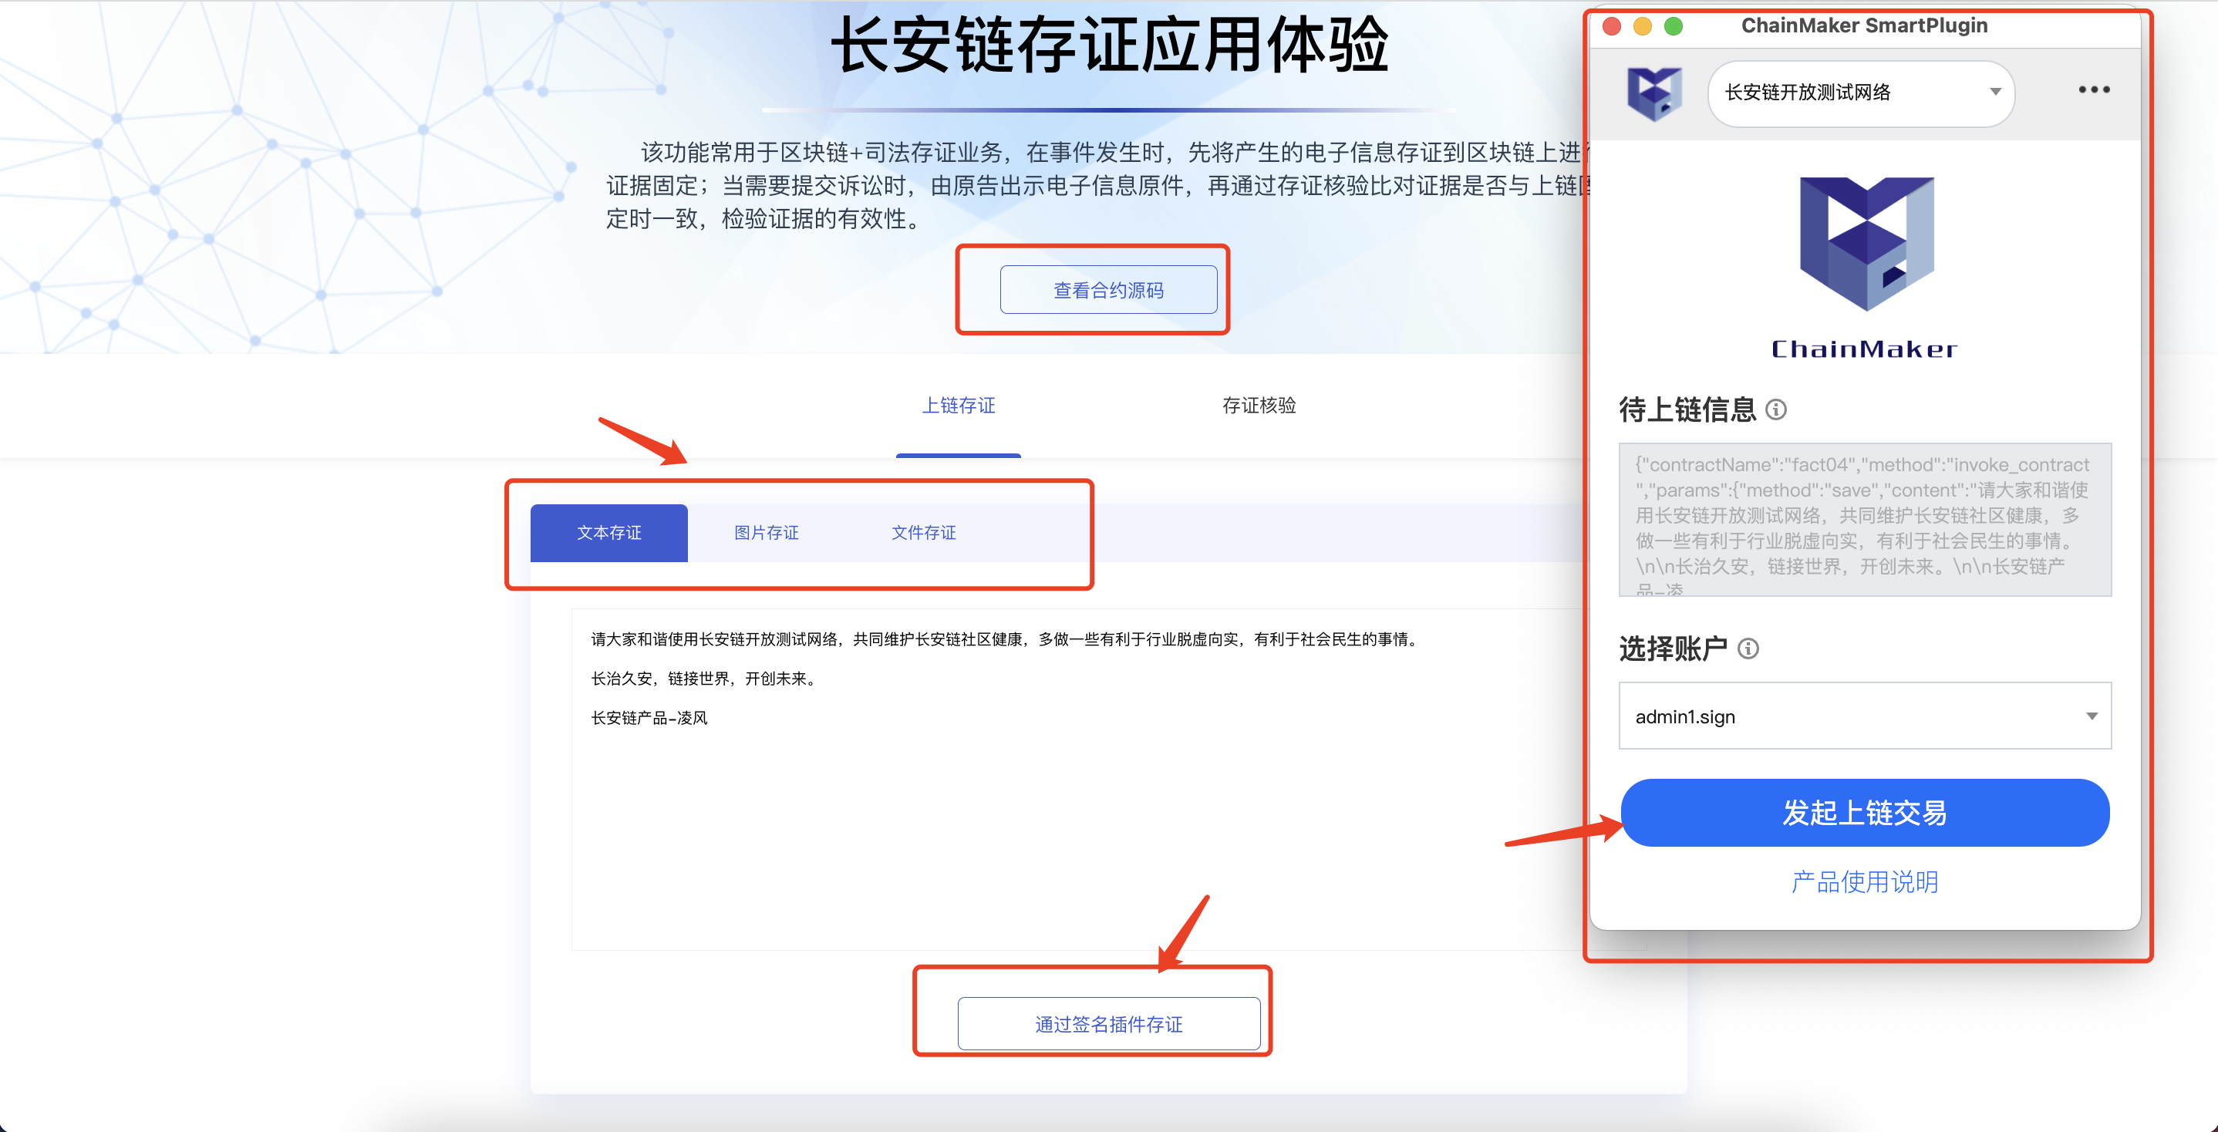Click info icon next to 待上链信息
The image size is (2218, 1132).
tap(1775, 409)
